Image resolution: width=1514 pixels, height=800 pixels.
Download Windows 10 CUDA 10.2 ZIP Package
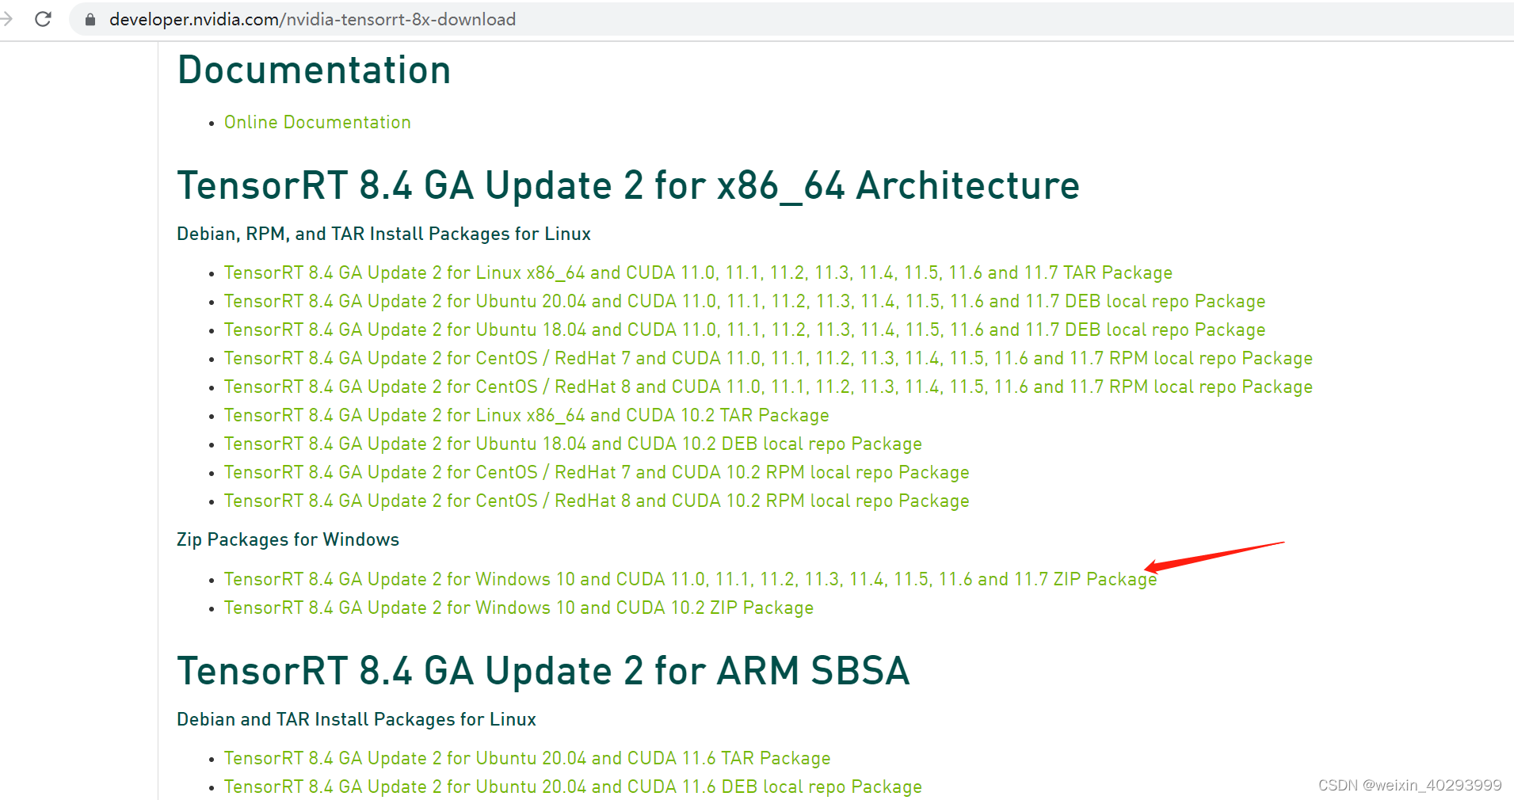[x=519, y=608]
